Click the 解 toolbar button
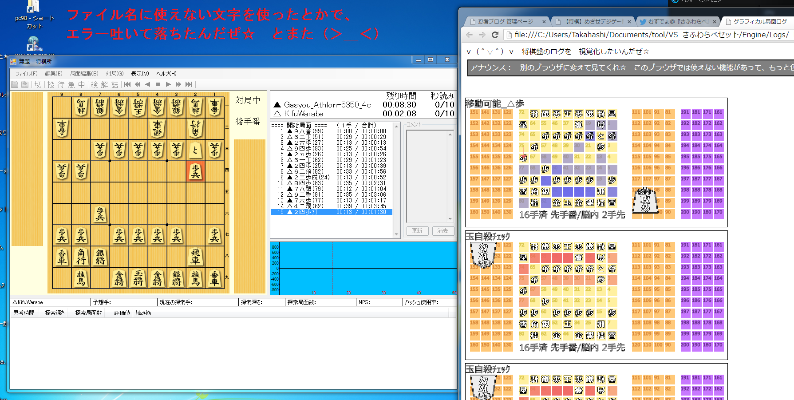 [x=104, y=84]
